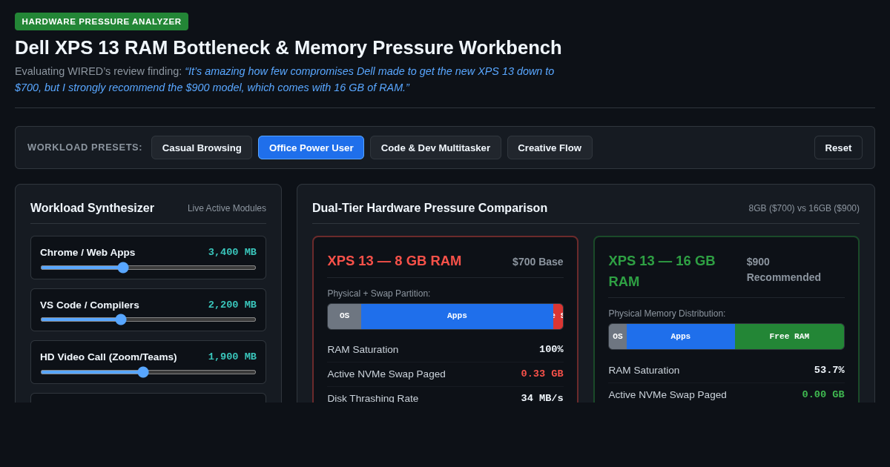Click the Apps segment in 8 GB bar
This screenshot has height=467, width=890.
457,316
